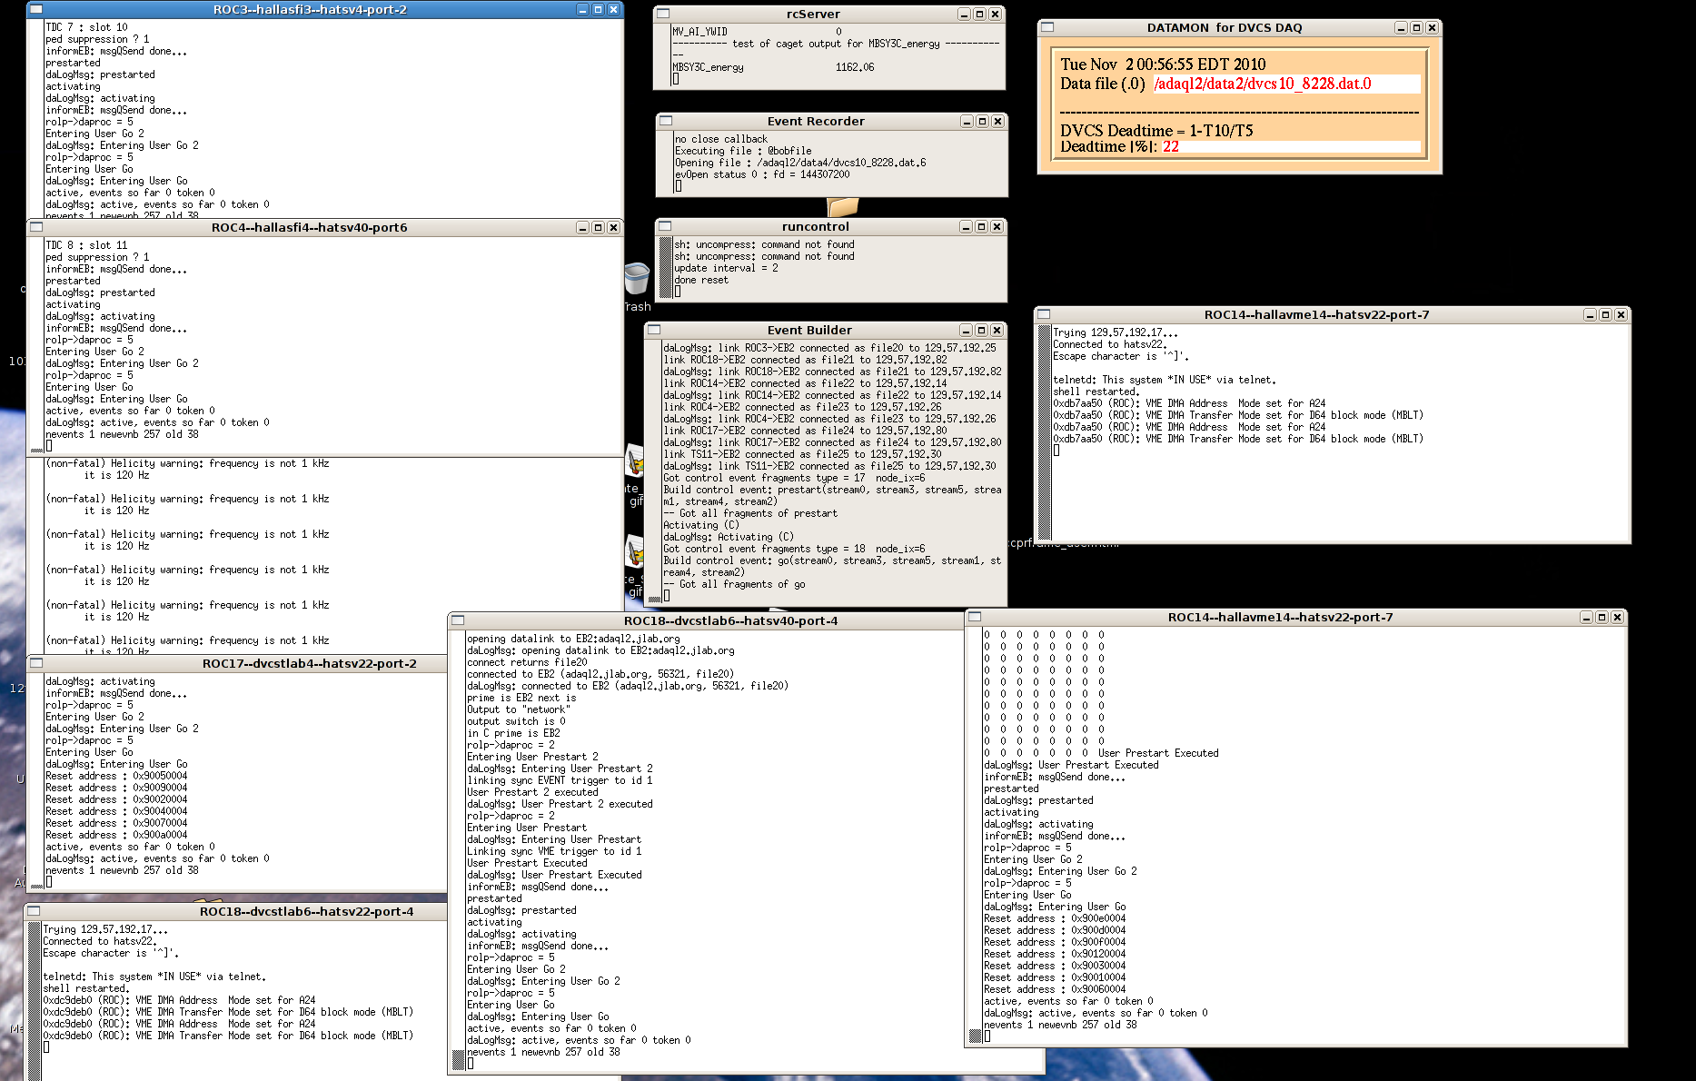This screenshot has height=1081, width=1696.
Task: Open window menu of ROC18--dvcstlab6--hatsv40-port-4
Action: coord(458,620)
